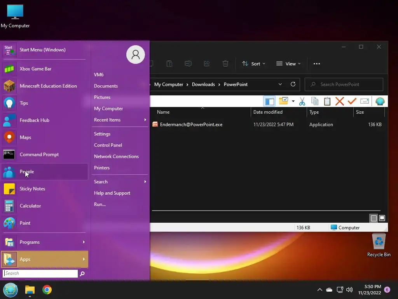Click the Paste icon in command bar
This screenshot has width=398, height=299.
(x=169, y=63)
